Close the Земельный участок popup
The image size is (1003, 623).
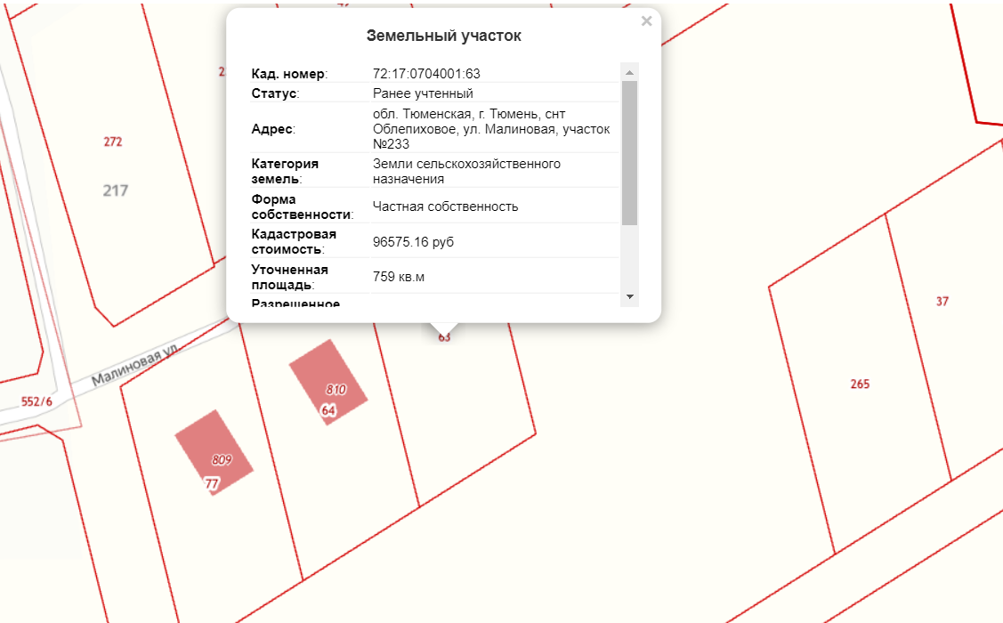pyautogui.click(x=647, y=21)
